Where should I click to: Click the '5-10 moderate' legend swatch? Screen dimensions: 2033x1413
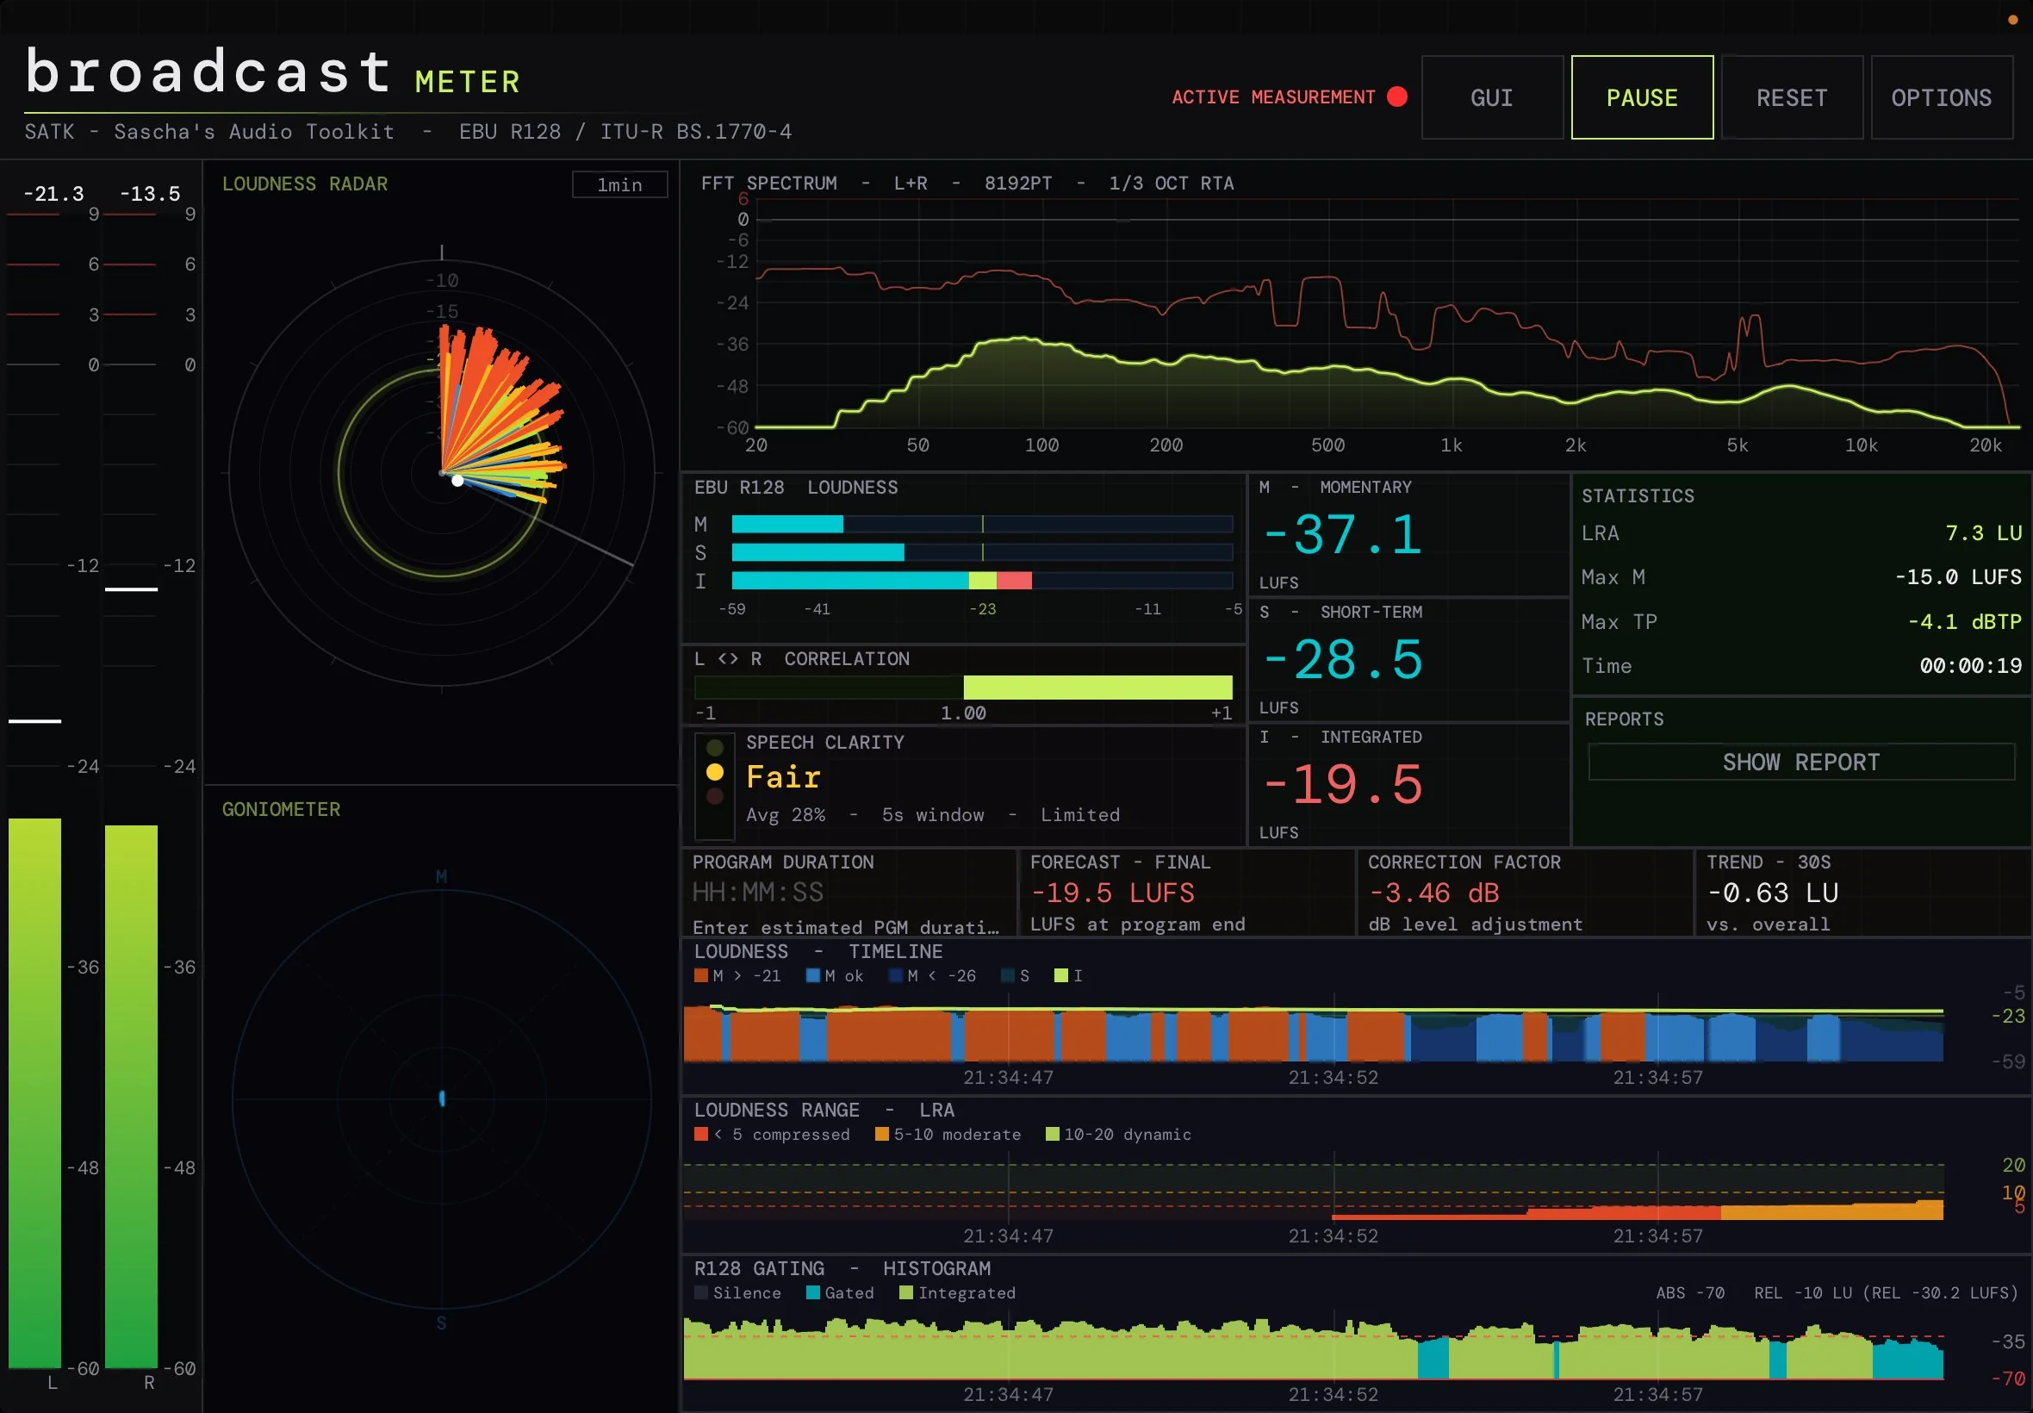881,1134
